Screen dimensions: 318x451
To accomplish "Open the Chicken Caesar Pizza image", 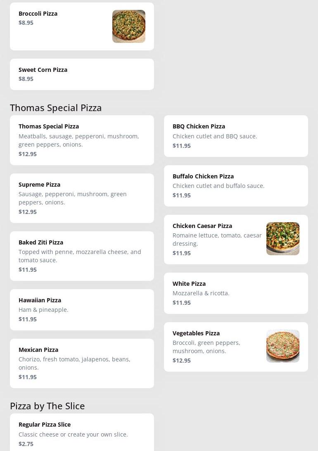I will (282, 239).
